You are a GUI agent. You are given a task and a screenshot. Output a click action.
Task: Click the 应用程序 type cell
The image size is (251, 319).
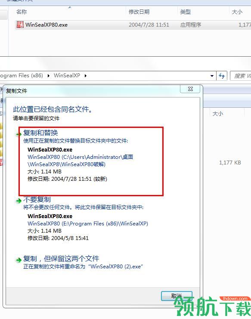point(191,25)
